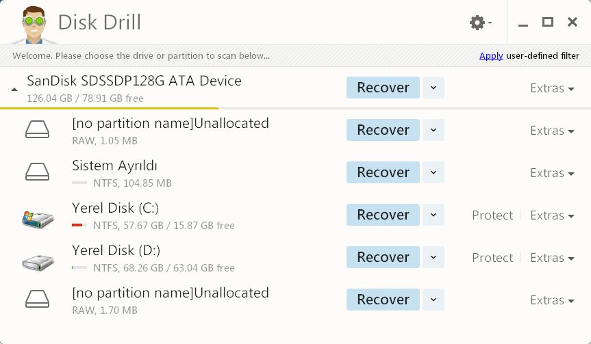The width and height of the screenshot is (591, 344).
Task: Collapse the SanDisk SDSSDP128G device tree
Action: coord(14,90)
